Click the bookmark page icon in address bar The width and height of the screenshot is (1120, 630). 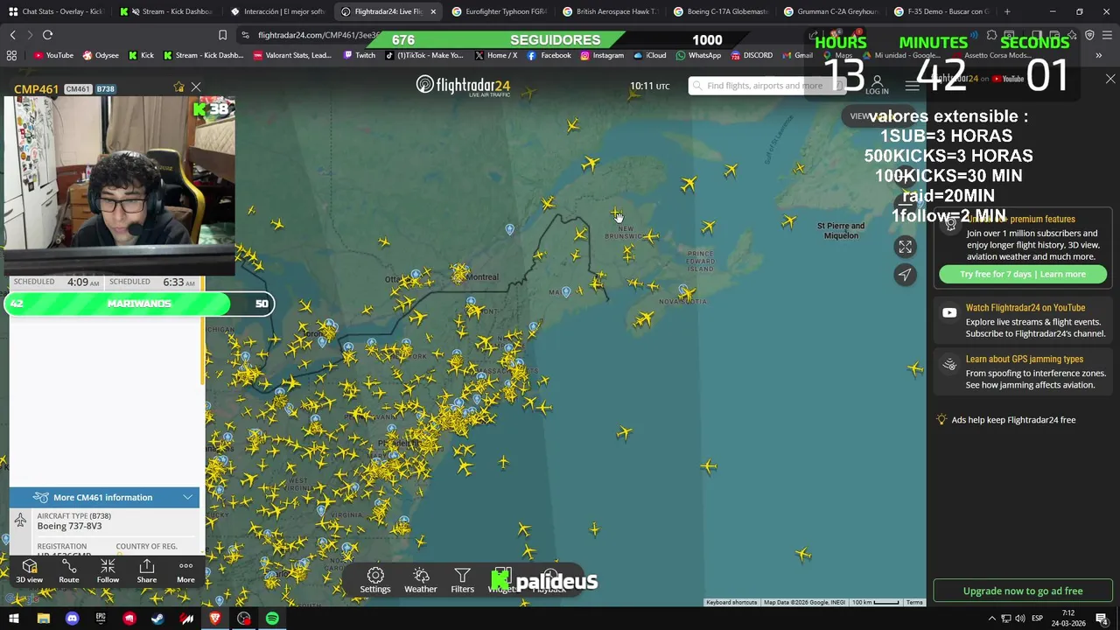click(222, 35)
